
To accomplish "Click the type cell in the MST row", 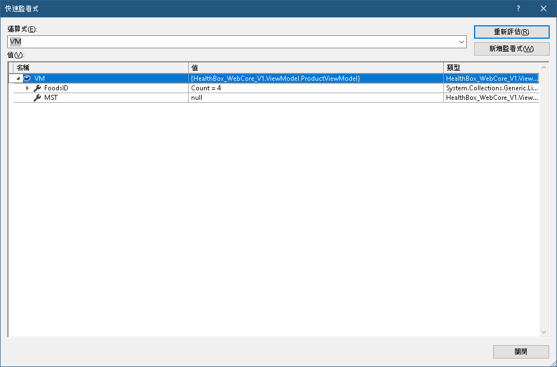I will click(x=491, y=98).
